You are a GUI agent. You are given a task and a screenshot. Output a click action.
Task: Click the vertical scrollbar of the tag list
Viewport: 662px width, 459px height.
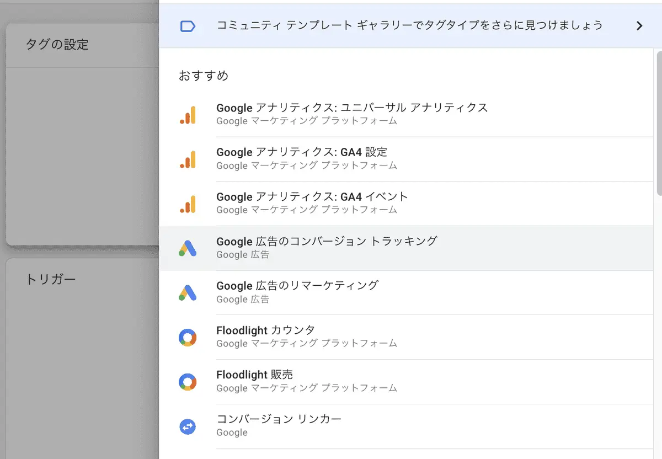(x=659, y=122)
